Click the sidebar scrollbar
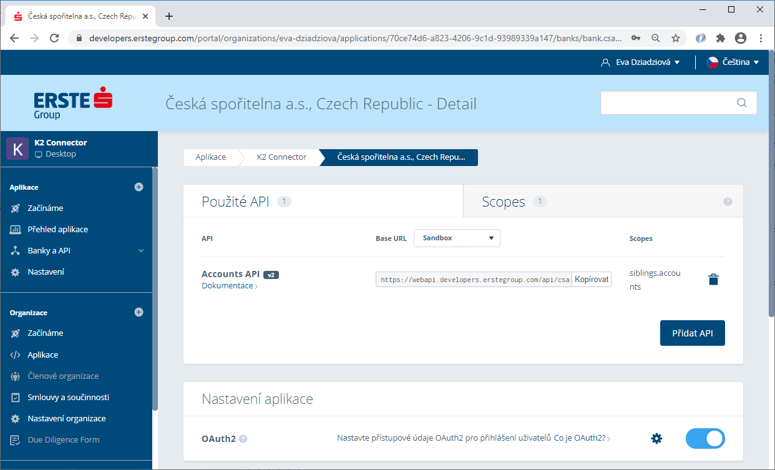 (x=155, y=288)
